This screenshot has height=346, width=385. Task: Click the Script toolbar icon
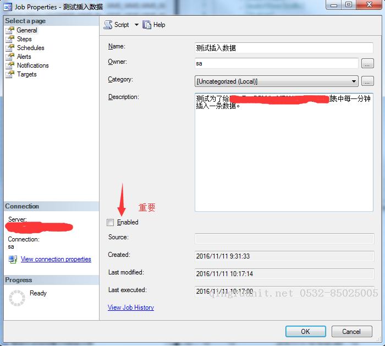coord(108,25)
